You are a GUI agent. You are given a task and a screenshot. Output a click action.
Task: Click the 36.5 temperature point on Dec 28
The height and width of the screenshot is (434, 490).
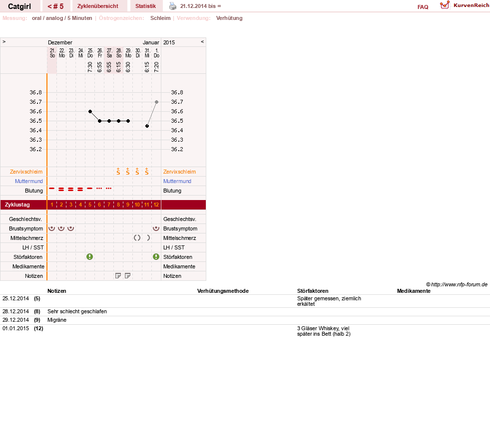[118, 121]
